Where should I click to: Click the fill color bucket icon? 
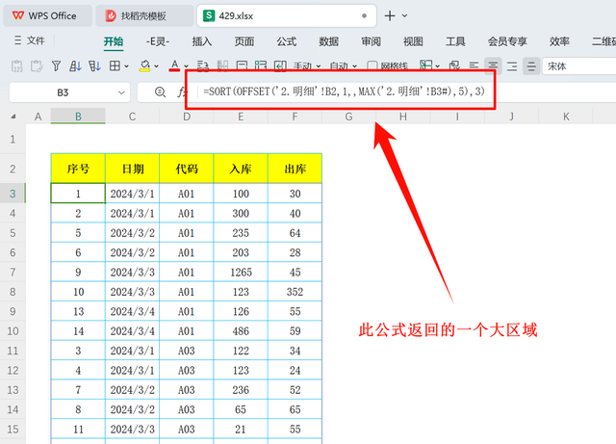point(145,66)
